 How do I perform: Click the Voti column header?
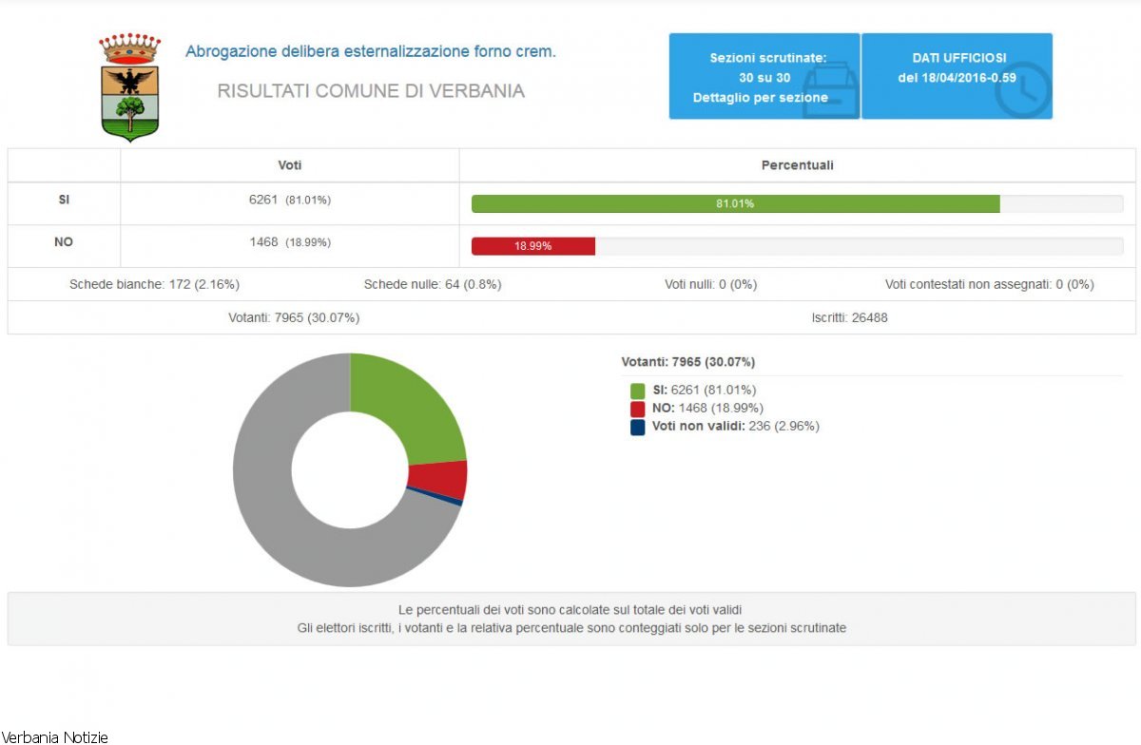coord(290,165)
